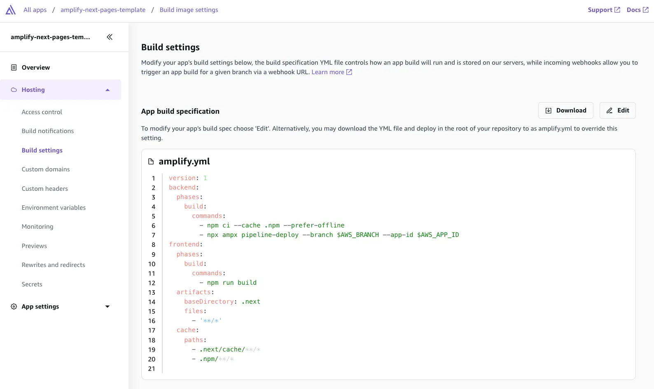Click the external link icon after Learn more
Image resolution: width=654 pixels, height=389 pixels.
pyautogui.click(x=349, y=72)
